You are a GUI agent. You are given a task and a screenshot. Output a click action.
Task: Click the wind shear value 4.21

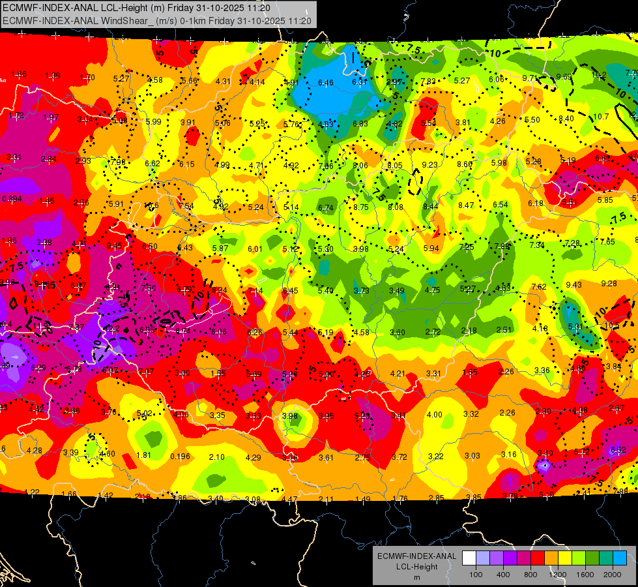(398, 374)
